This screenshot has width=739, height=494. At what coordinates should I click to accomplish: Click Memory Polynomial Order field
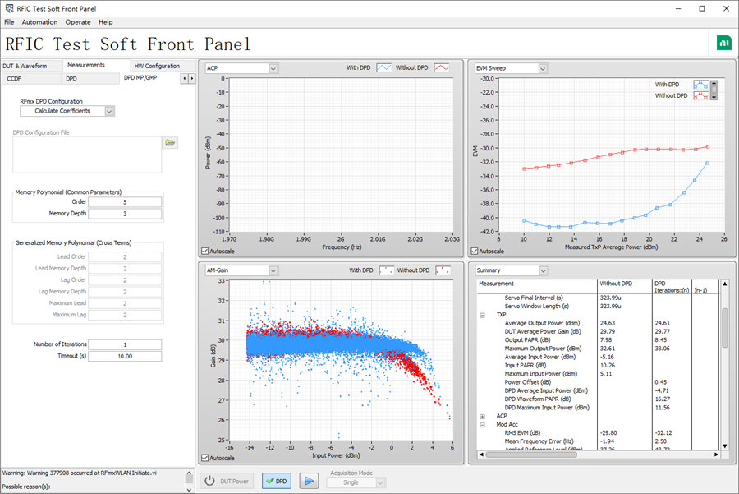125,202
